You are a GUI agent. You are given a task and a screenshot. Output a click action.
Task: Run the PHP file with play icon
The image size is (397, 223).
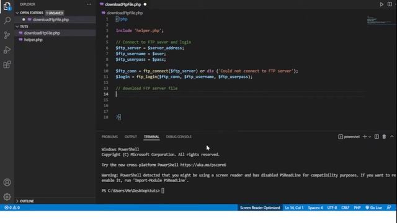(381, 4)
